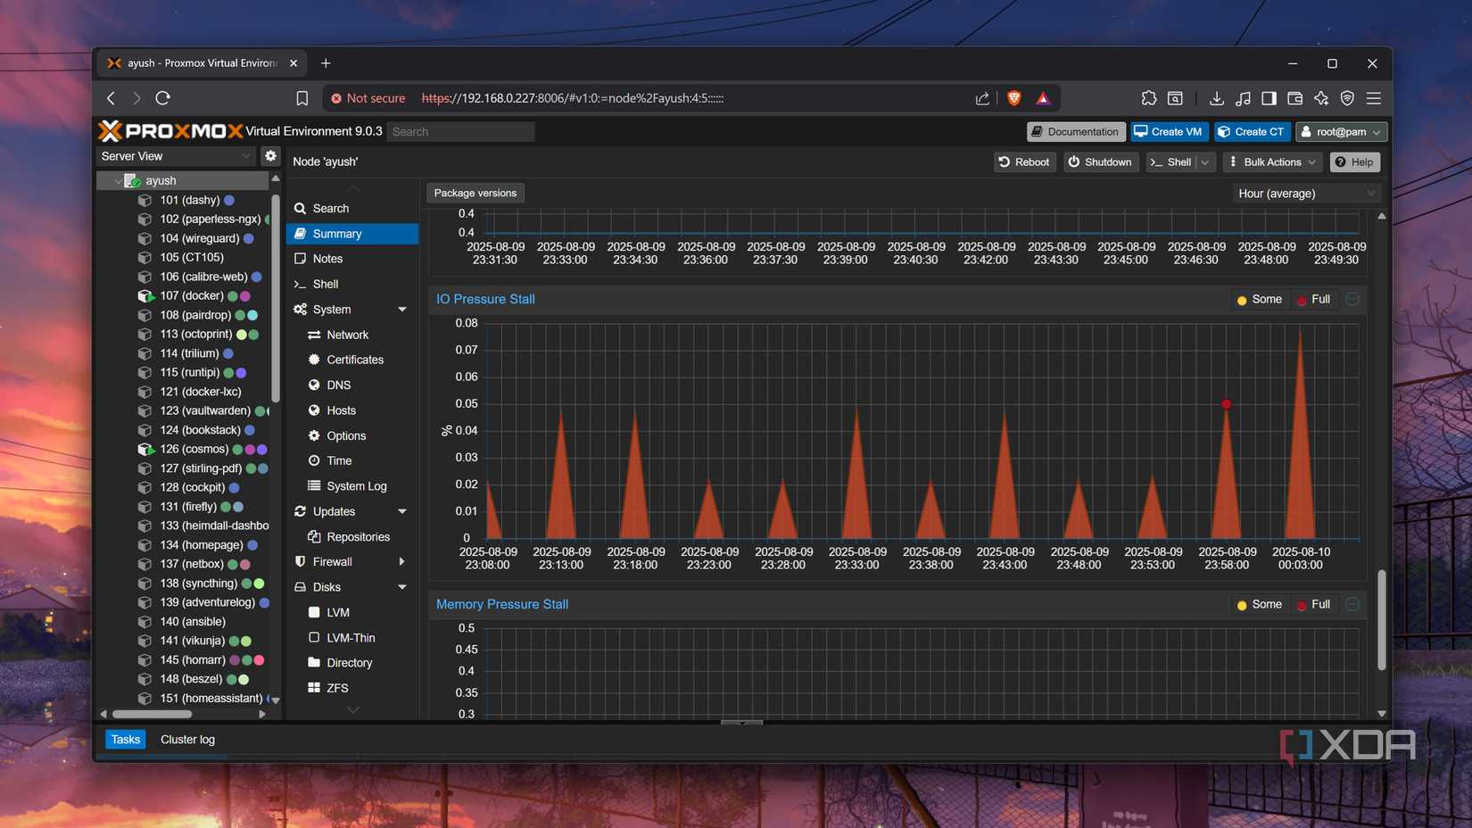Open the Hour (average) time range dropdown
This screenshot has width=1472, height=828.
(1304, 193)
